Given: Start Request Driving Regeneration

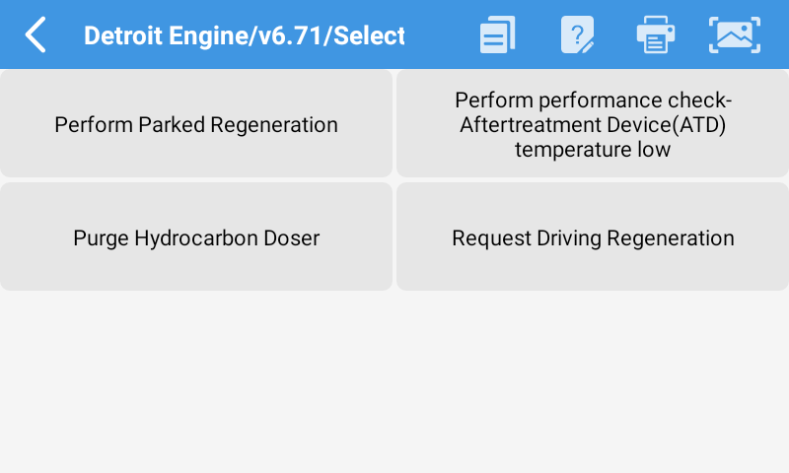Looking at the screenshot, I should pos(593,237).
